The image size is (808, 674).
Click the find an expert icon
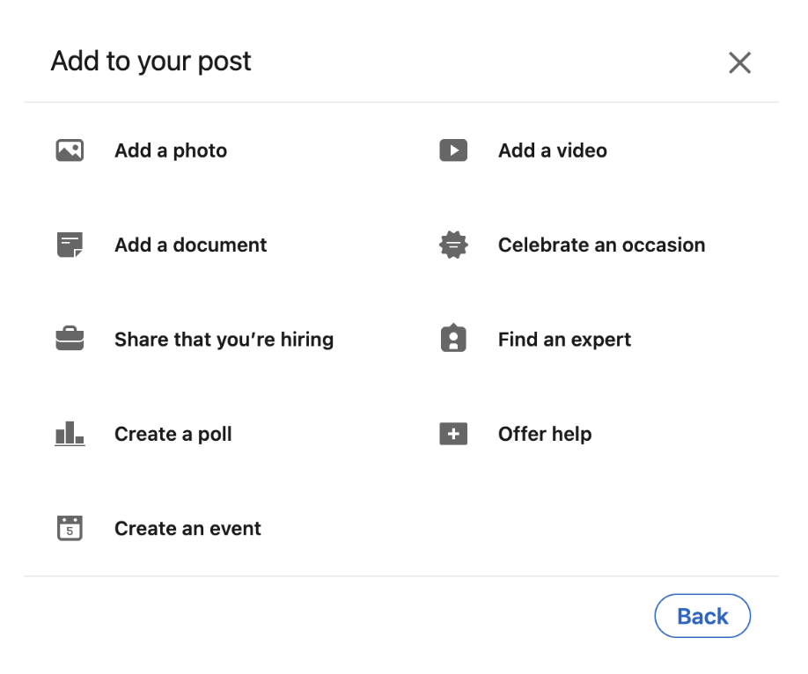(x=453, y=339)
